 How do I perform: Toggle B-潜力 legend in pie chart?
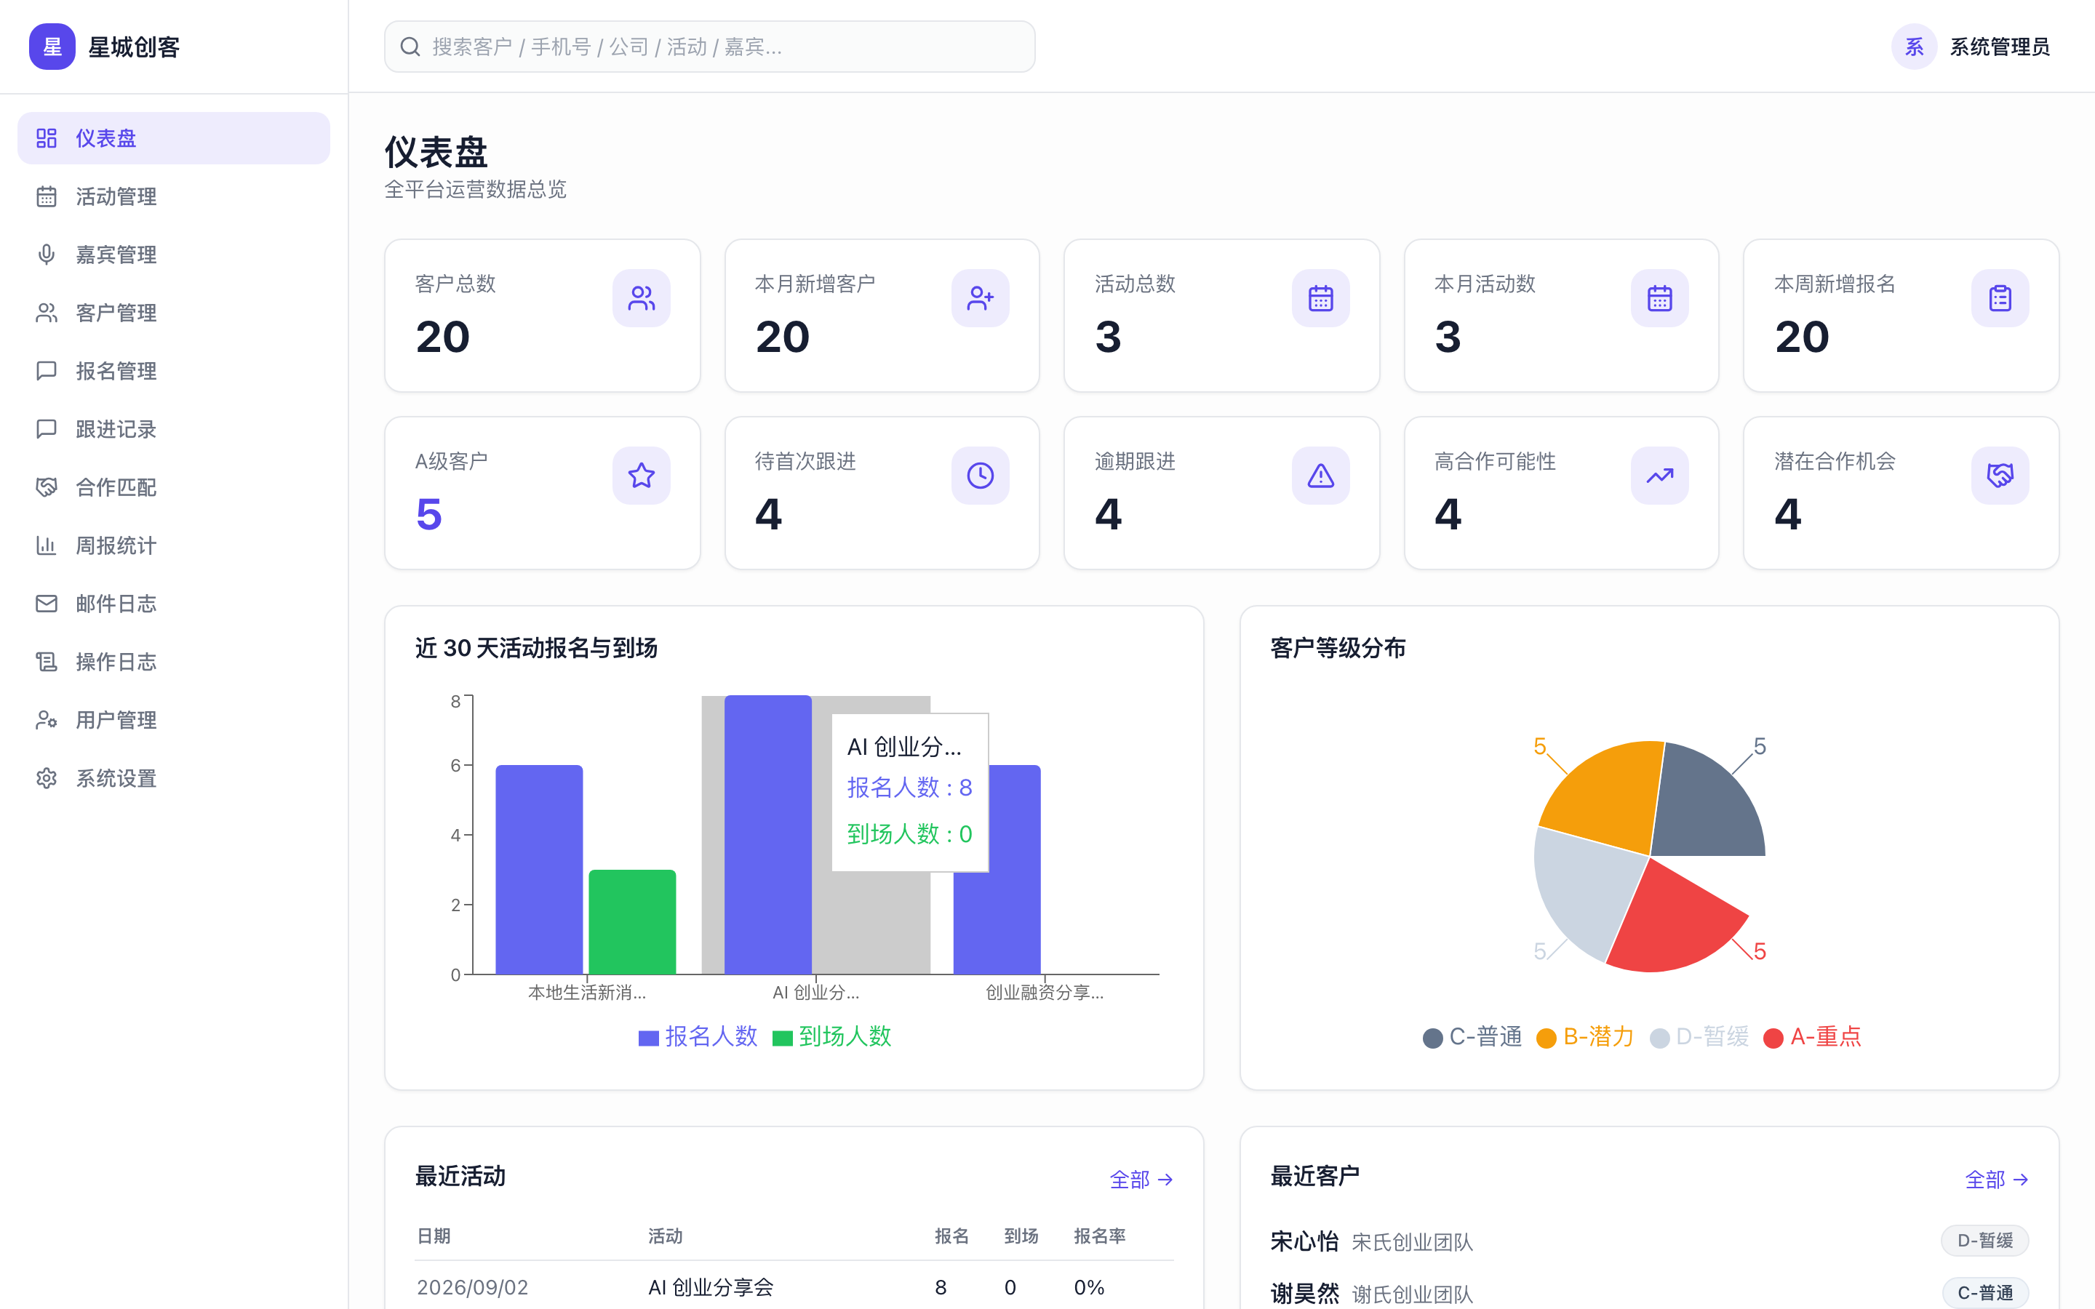tap(1585, 1036)
